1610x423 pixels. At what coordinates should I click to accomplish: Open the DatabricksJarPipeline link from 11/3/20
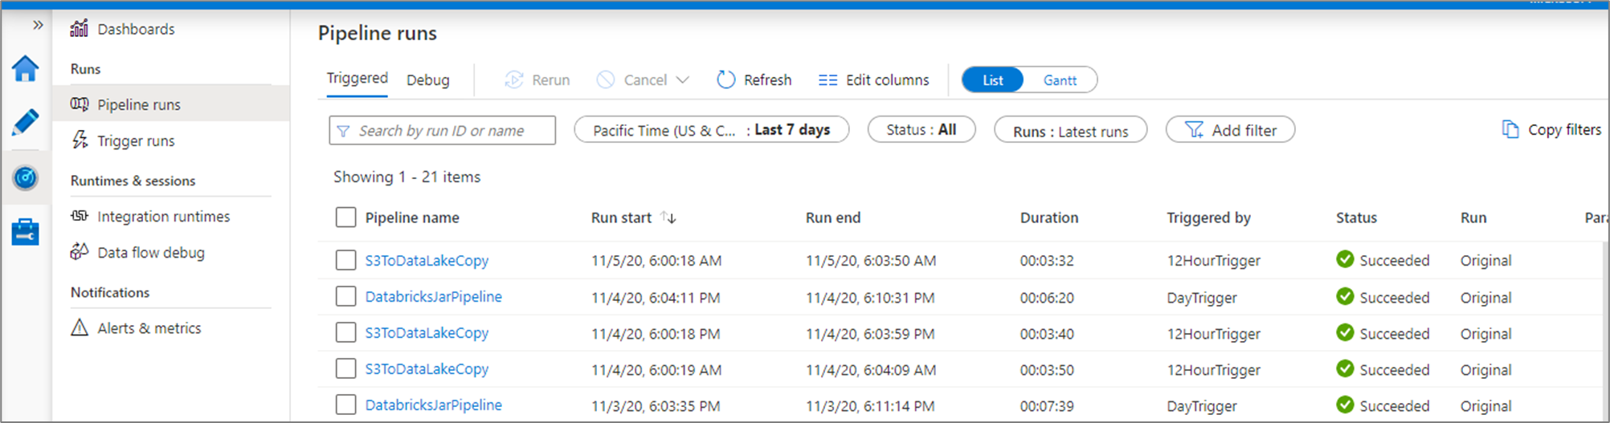point(433,405)
